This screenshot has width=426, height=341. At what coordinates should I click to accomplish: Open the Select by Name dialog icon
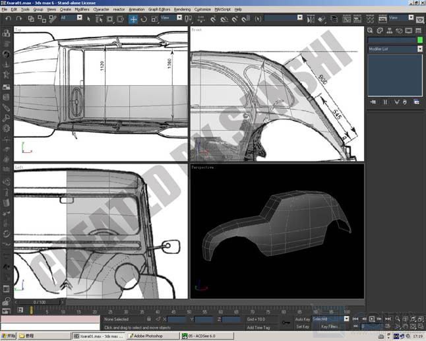[99, 18]
